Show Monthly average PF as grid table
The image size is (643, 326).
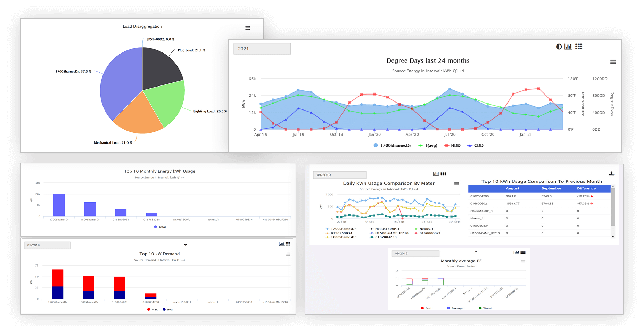tap(523, 252)
